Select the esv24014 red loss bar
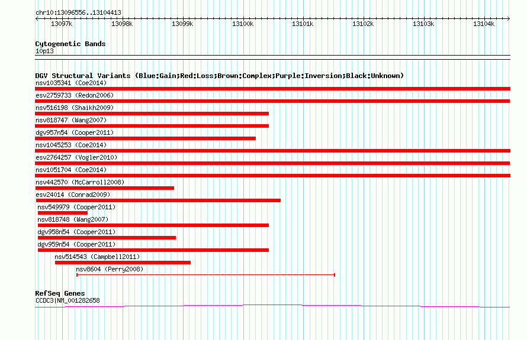 tap(158, 200)
